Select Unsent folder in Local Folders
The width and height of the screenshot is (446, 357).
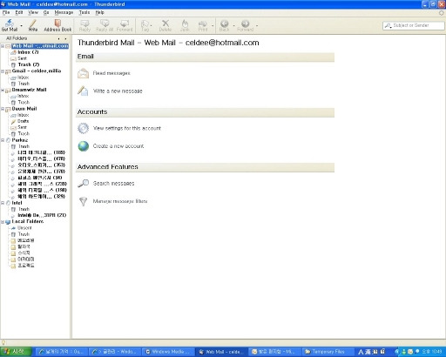pos(24,228)
